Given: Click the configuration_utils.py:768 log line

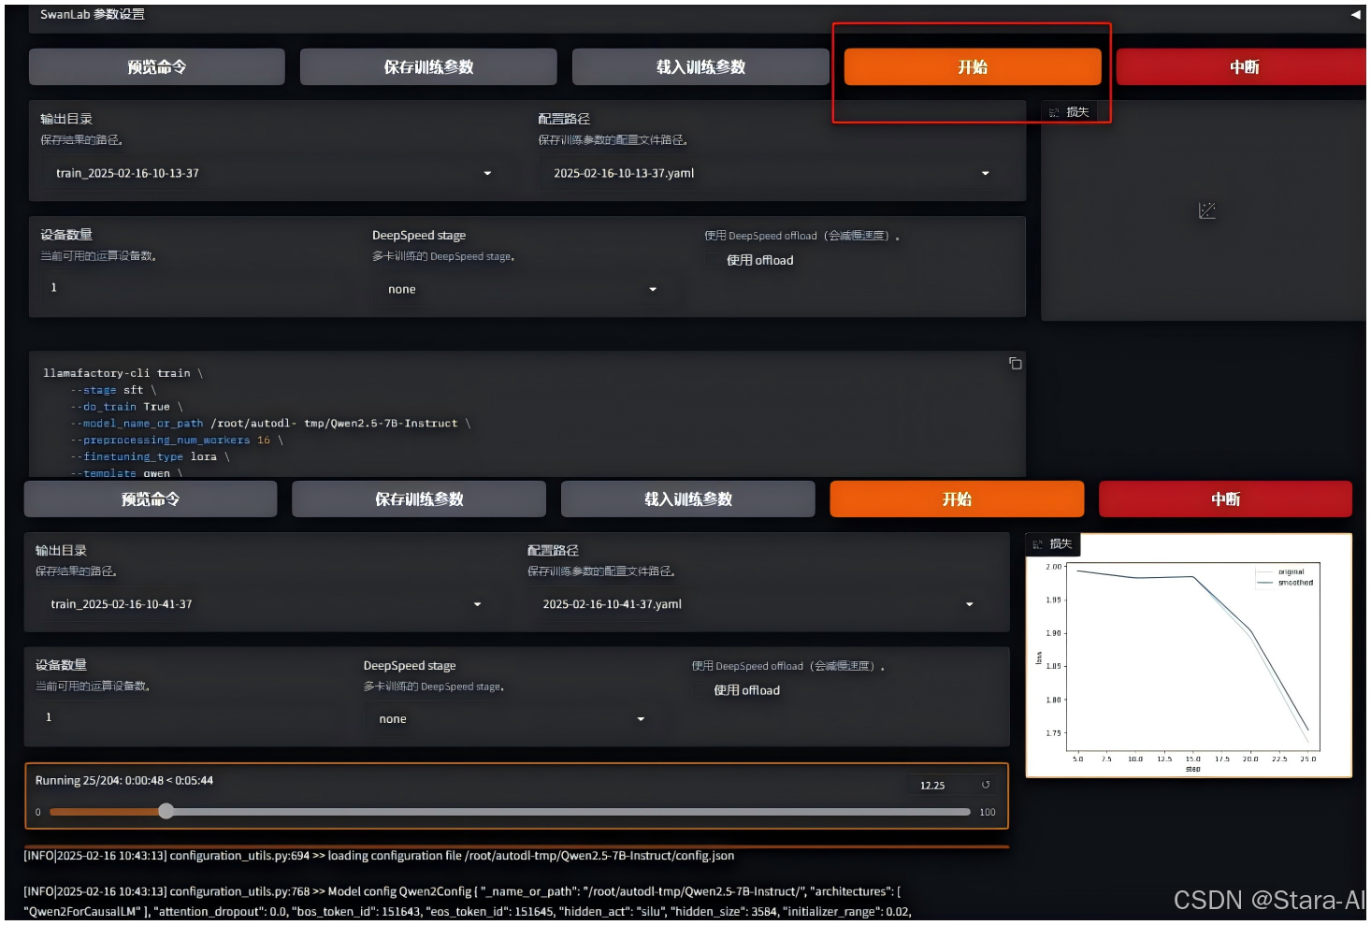Looking at the screenshot, I should point(468,902).
